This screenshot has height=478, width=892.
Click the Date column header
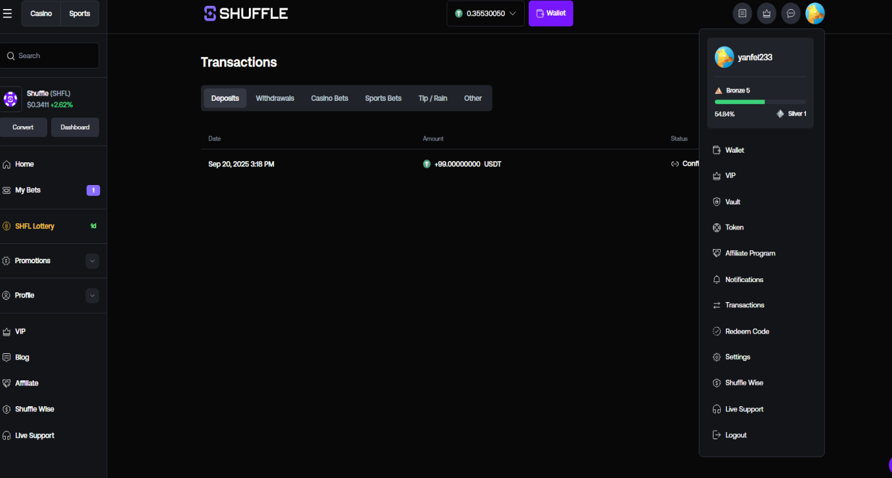point(215,138)
